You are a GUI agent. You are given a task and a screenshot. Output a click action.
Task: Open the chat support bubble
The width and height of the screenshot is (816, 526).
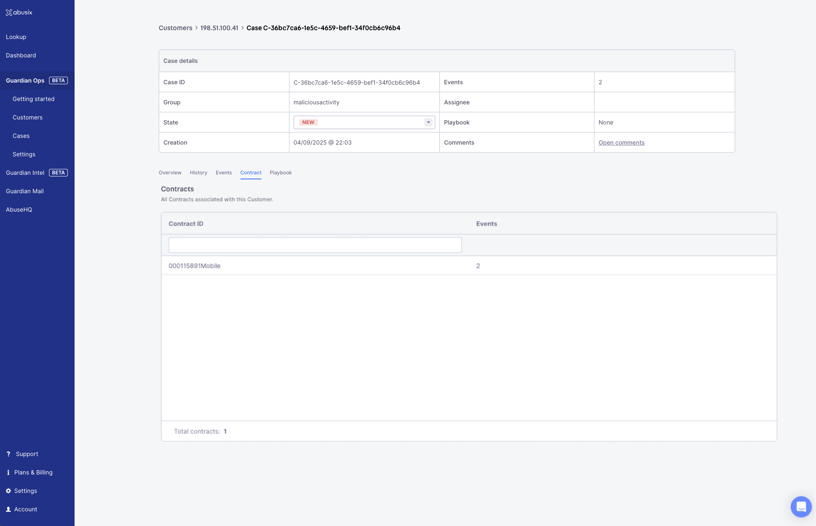(801, 507)
